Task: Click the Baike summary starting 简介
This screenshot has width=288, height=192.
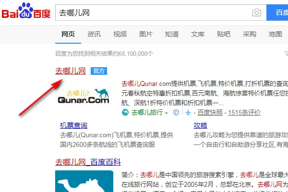Action: [x=204, y=181]
